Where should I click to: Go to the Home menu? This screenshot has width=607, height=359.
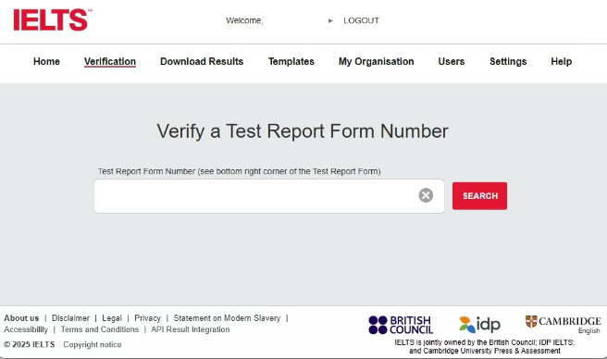pyautogui.click(x=46, y=62)
